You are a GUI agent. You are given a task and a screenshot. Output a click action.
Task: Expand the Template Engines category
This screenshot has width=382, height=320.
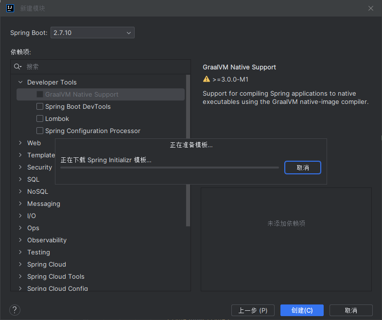click(x=20, y=155)
